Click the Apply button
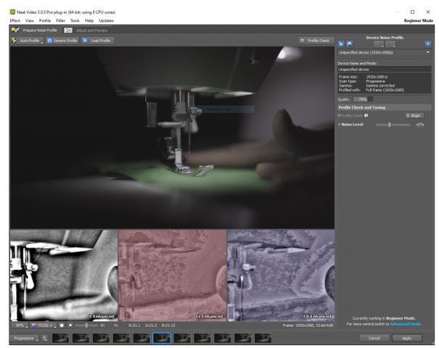This screenshot has height=348, width=439. pyautogui.click(x=407, y=338)
